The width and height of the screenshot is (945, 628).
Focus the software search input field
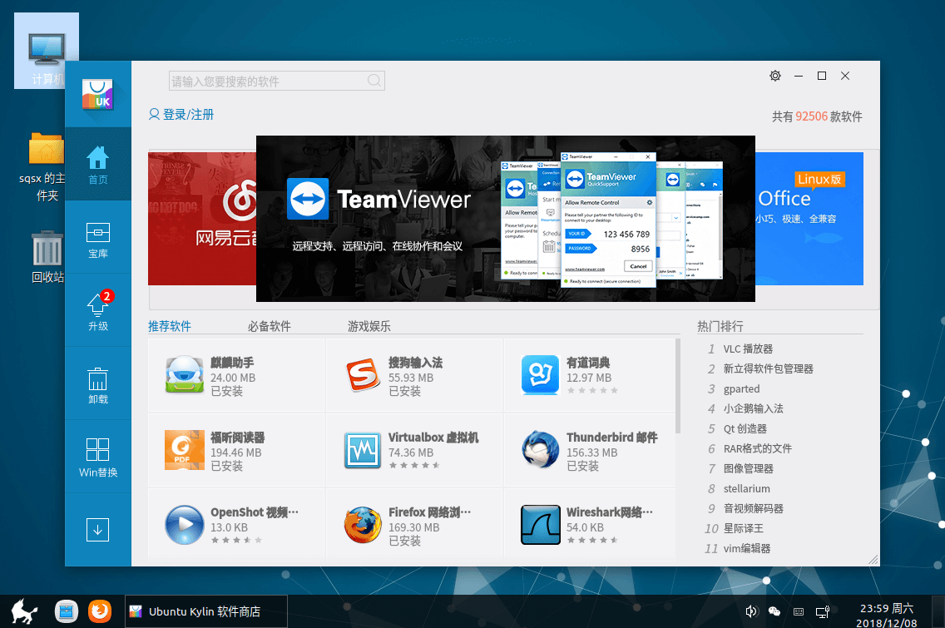click(277, 81)
